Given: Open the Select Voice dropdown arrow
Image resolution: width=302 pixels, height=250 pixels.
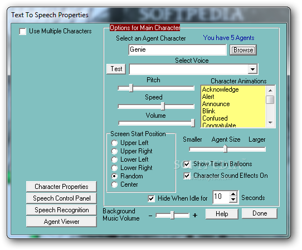Looking at the screenshot, I should 252,69.
